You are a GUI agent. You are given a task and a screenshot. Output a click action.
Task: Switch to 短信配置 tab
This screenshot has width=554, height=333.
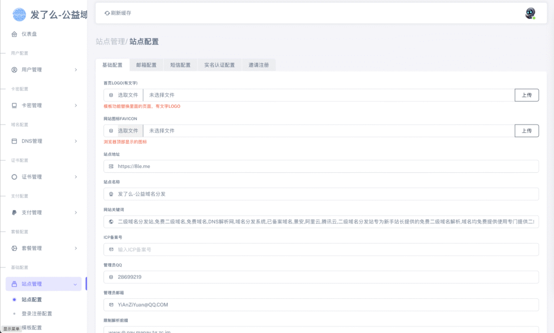(180, 65)
